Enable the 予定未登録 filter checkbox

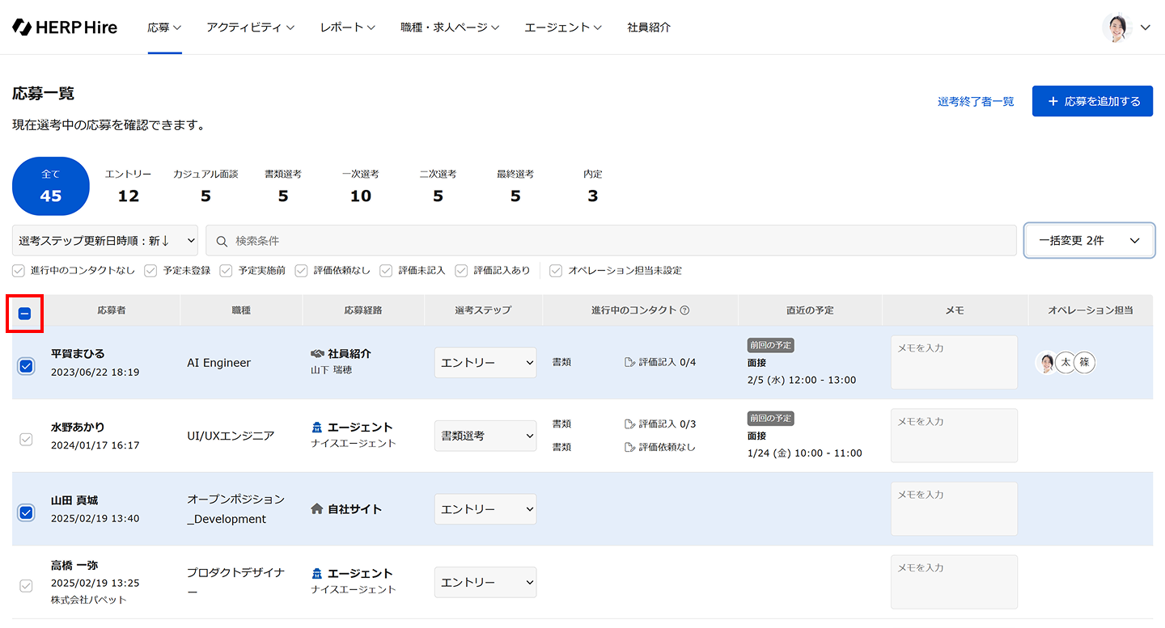click(150, 271)
